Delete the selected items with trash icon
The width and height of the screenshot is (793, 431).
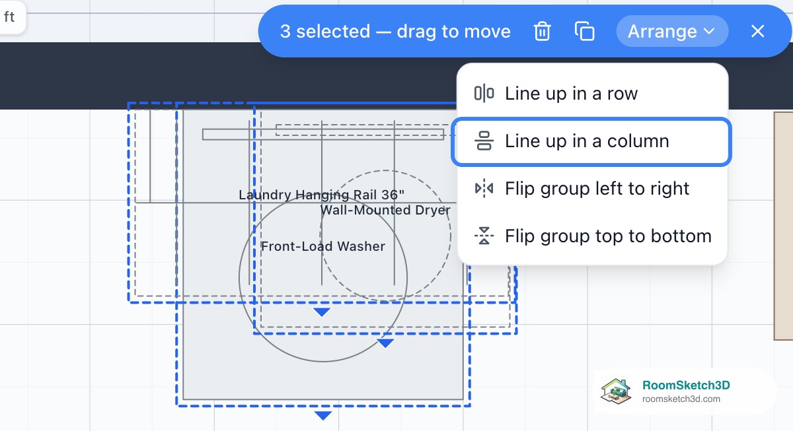pyautogui.click(x=542, y=31)
